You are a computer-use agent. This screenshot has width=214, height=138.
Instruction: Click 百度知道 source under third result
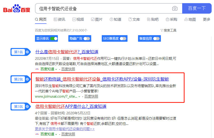(47, 134)
